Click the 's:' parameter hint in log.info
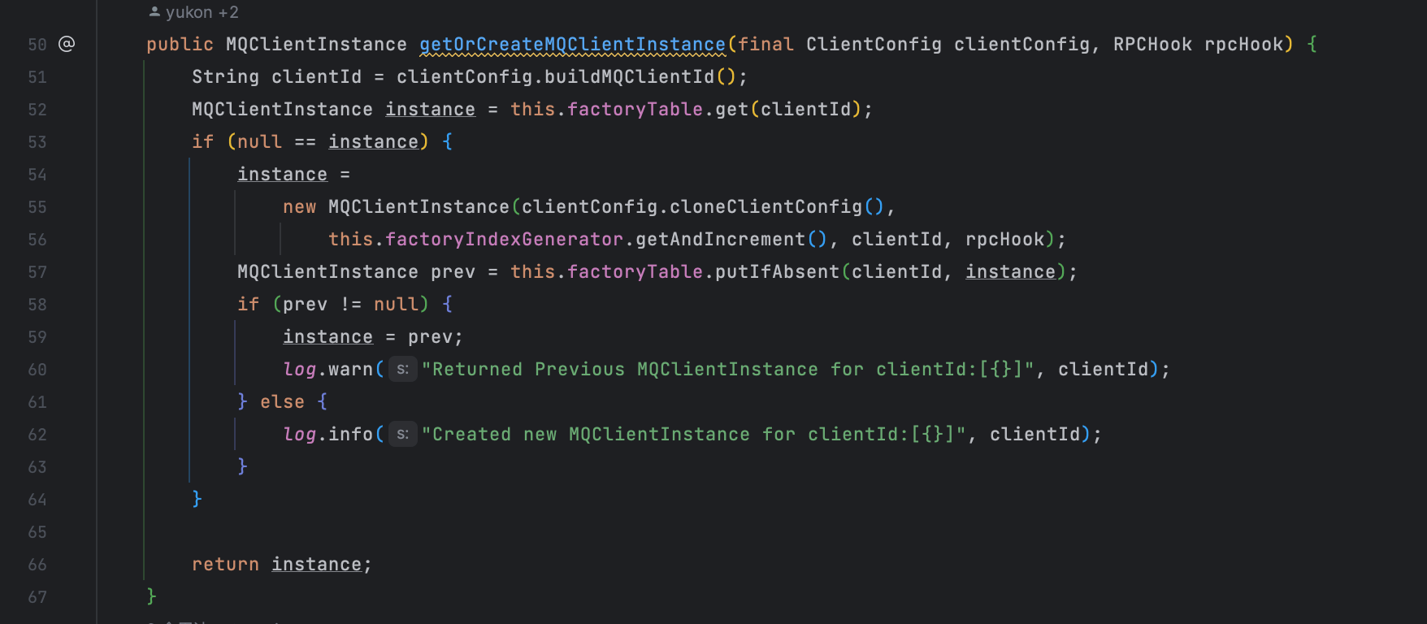The height and width of the screenshot is (624, 1427). (402, 434)
